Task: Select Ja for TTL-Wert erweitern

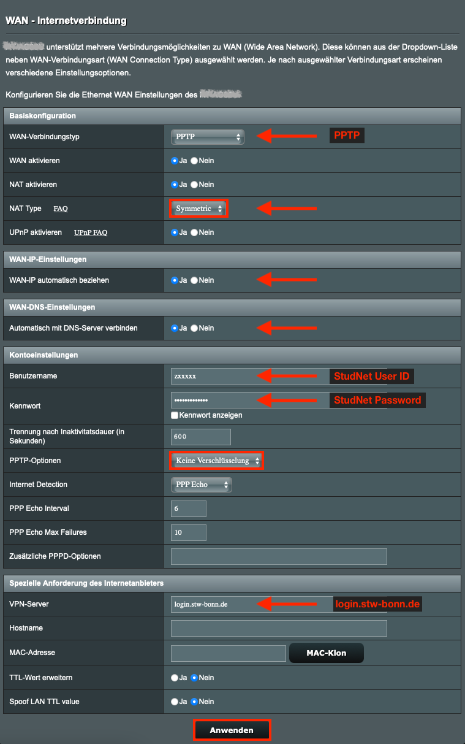Action: pyautogui.click(x=175, y=678)
